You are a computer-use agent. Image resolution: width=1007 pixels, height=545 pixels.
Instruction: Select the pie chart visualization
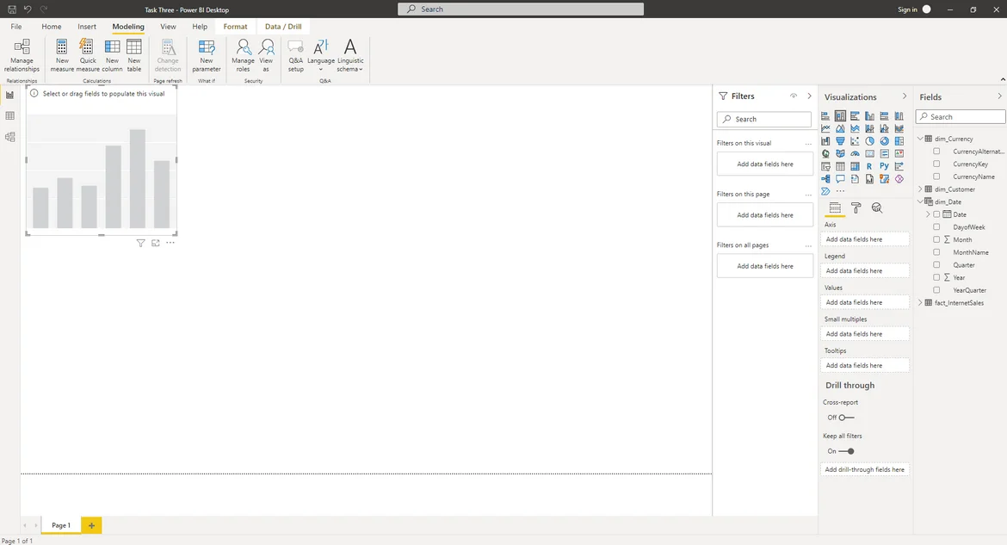869,141
